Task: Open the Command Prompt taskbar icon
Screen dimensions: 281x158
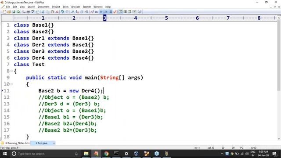Action: click(116, 154)
